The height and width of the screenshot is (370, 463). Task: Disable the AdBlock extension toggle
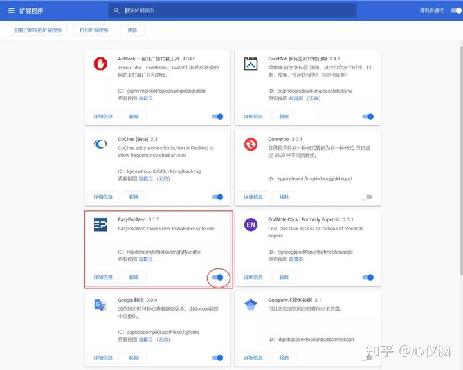(217, 116)
